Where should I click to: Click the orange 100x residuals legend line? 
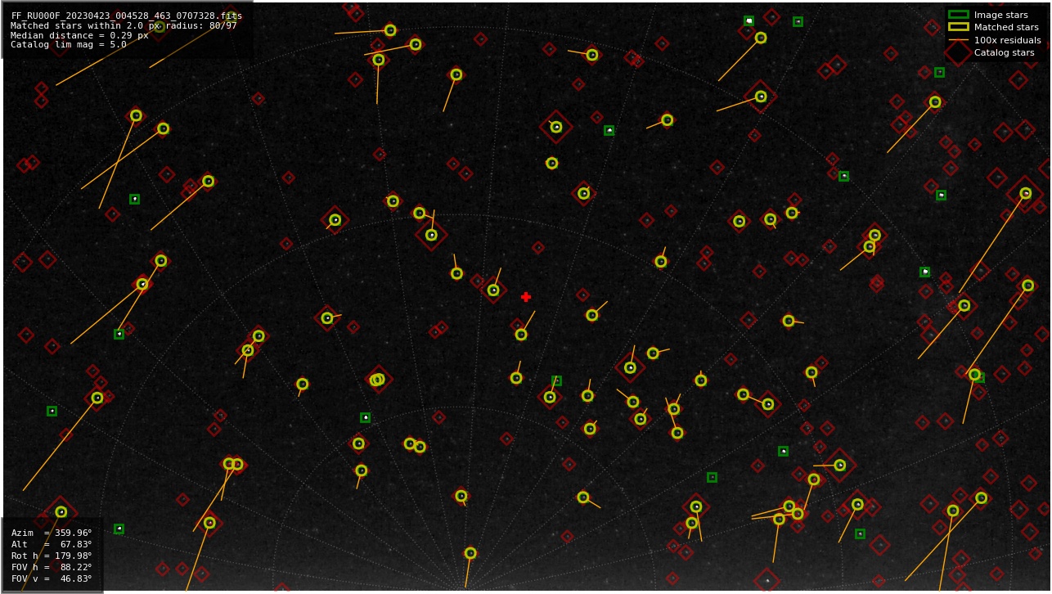[958, 40]
